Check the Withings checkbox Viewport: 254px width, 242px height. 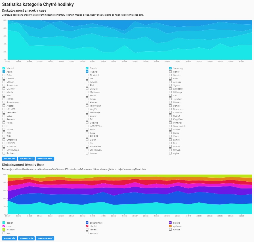[x=170, y=92]
